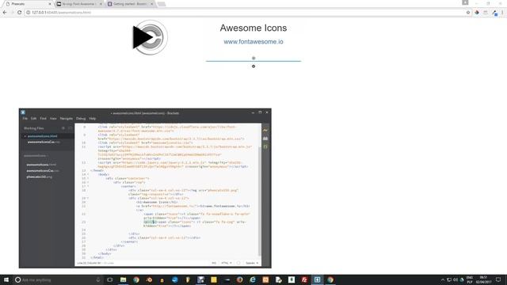
Task: Open the Chrome three-dot menu
Action: coord(502,13)
